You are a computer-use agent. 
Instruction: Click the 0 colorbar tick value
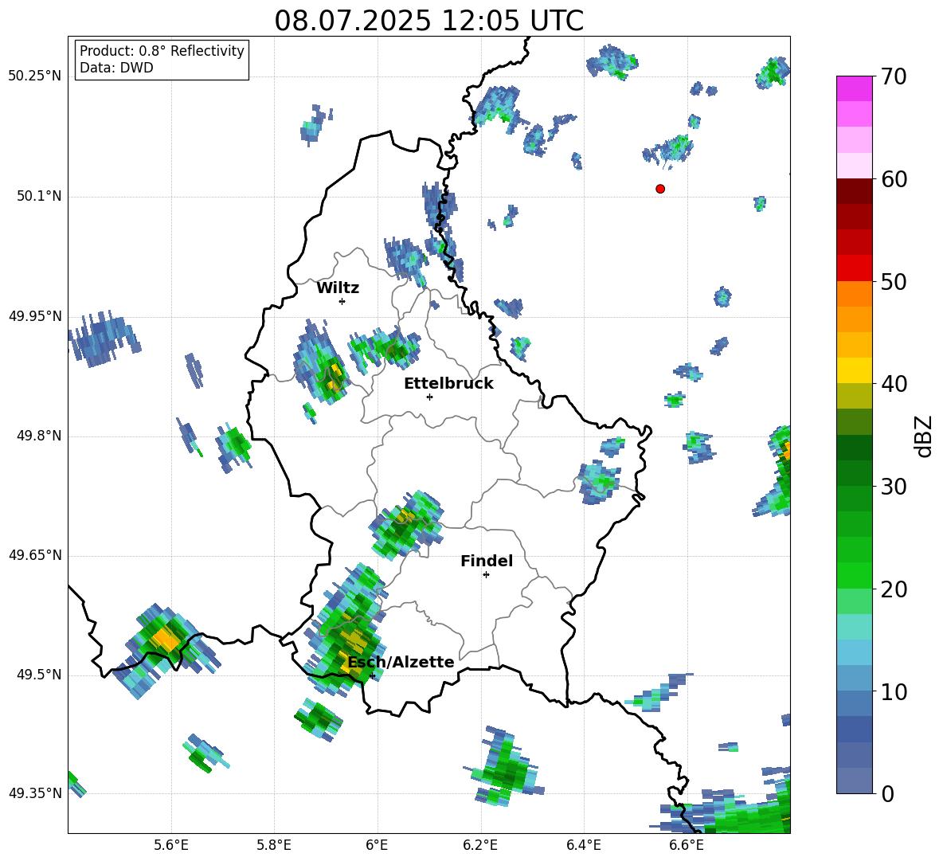tap(887, 793)
